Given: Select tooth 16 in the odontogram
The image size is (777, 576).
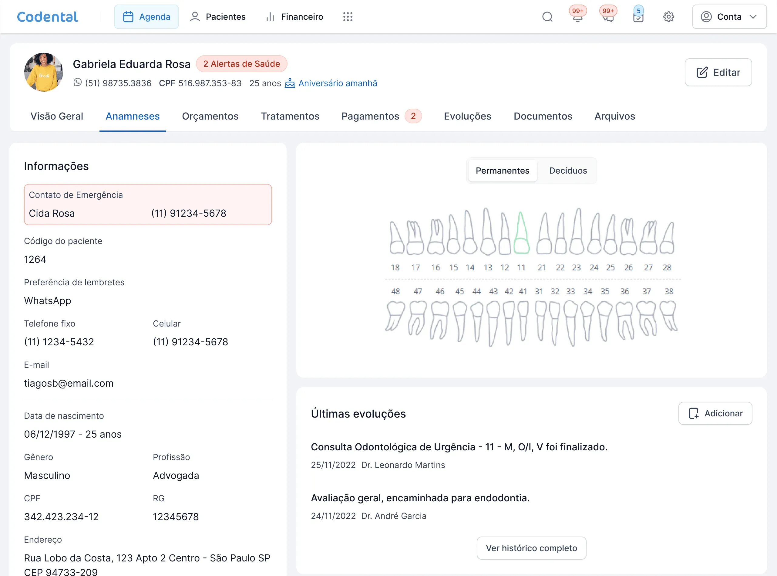Looking at the screenshot, I should pyautogui.click(x=436, y=236).
